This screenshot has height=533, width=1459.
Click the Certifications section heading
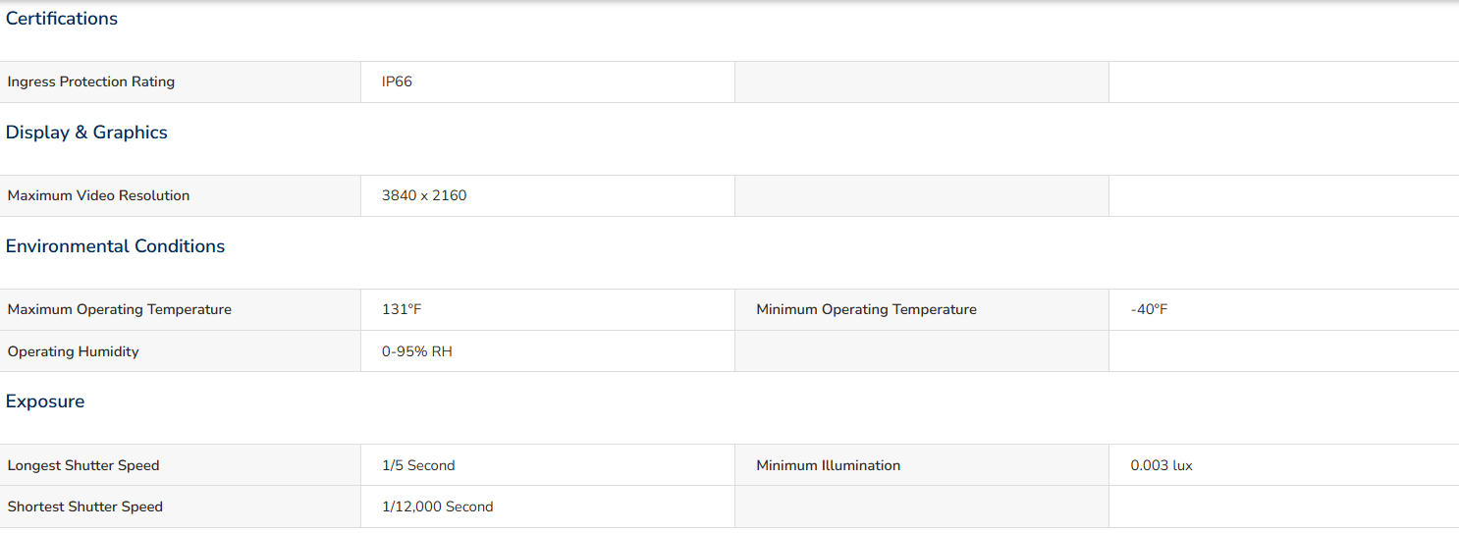pyautogui.click(x=62, y=19)
